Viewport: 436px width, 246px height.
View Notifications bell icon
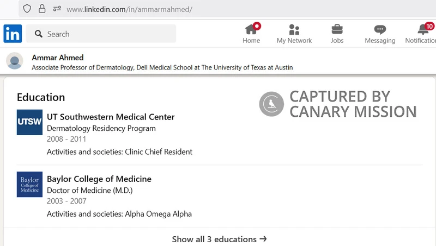423,29
